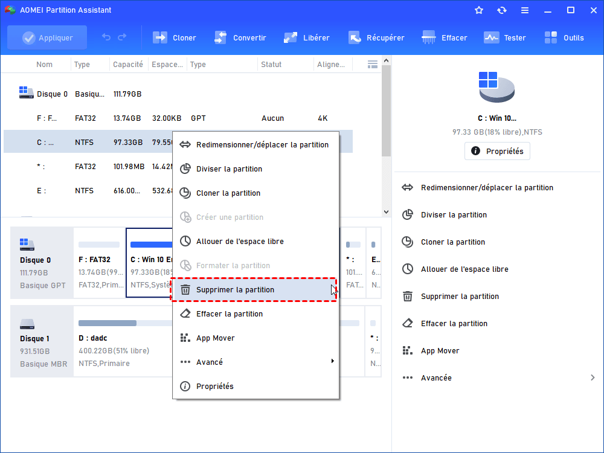Select Disque 0 header in disk map

point(42,262)
